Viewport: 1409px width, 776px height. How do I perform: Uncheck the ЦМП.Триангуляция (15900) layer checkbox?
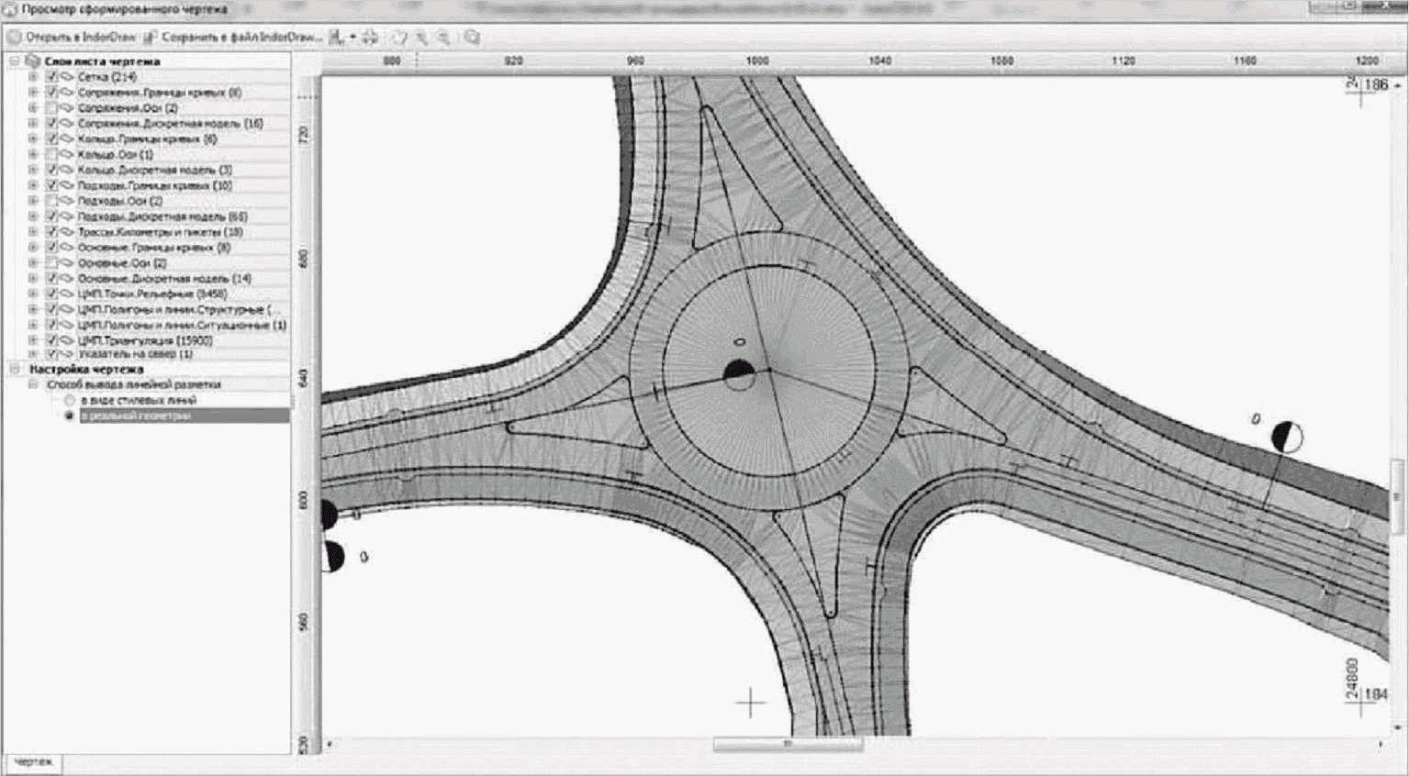point(51,340)
